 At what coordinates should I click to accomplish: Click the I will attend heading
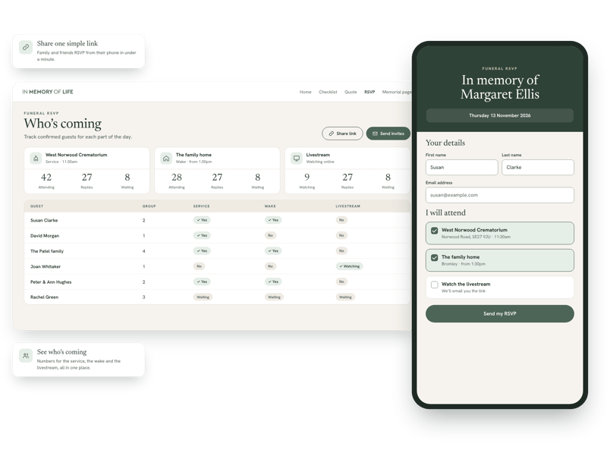445,212
